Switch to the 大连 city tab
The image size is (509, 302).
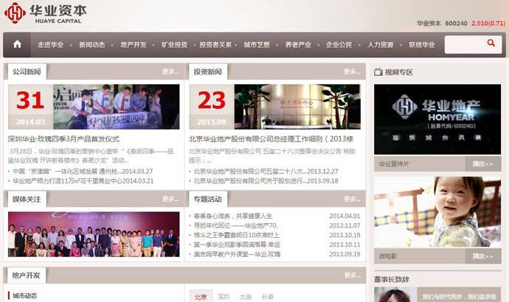[246, 296]
